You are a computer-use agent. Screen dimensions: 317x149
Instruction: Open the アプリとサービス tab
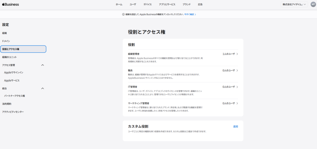coord(167,4)
